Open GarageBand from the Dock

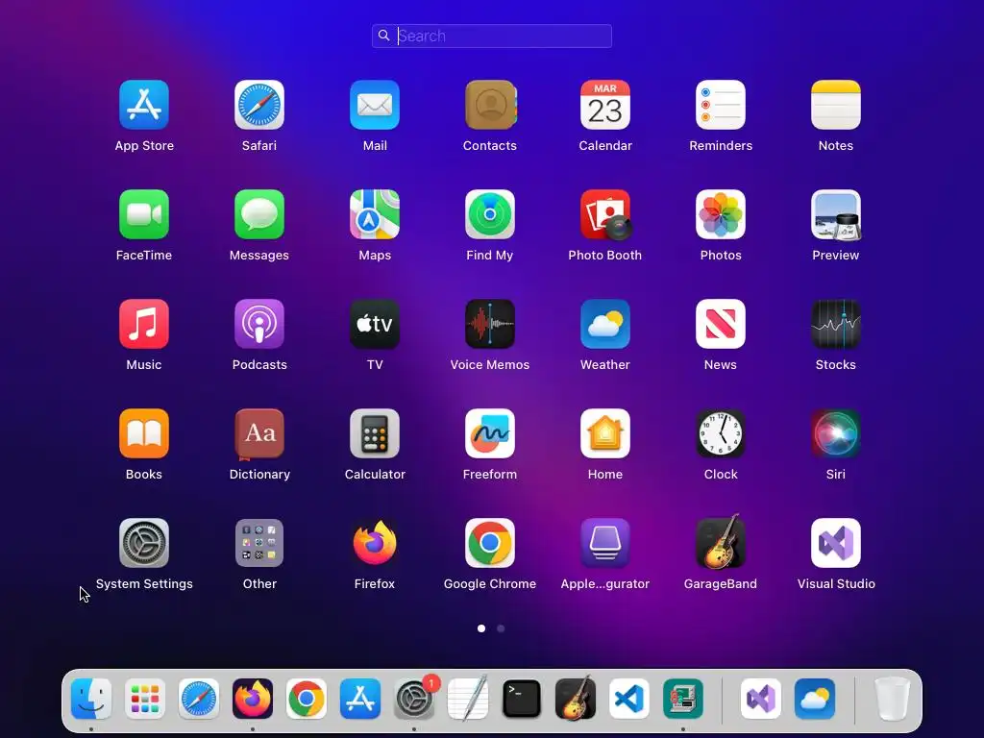coord(576,698)
